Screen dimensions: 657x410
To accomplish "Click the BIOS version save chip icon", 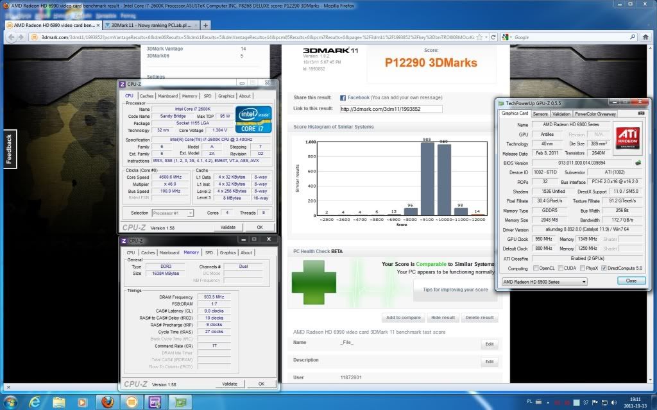I will [x=638, y=163].
